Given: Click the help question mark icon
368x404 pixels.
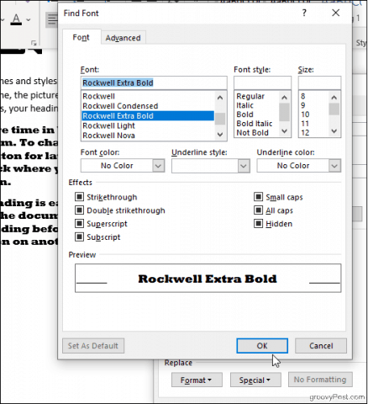Looking at the screenshot, I should (304, 13).
